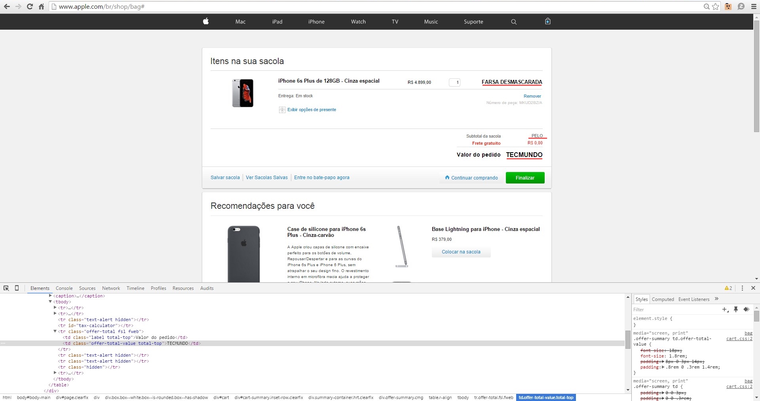Show more sidebar tabs with the chevron
Image resolution: width=760 pixels, height=401 pixels.
[x=716, y=299]
